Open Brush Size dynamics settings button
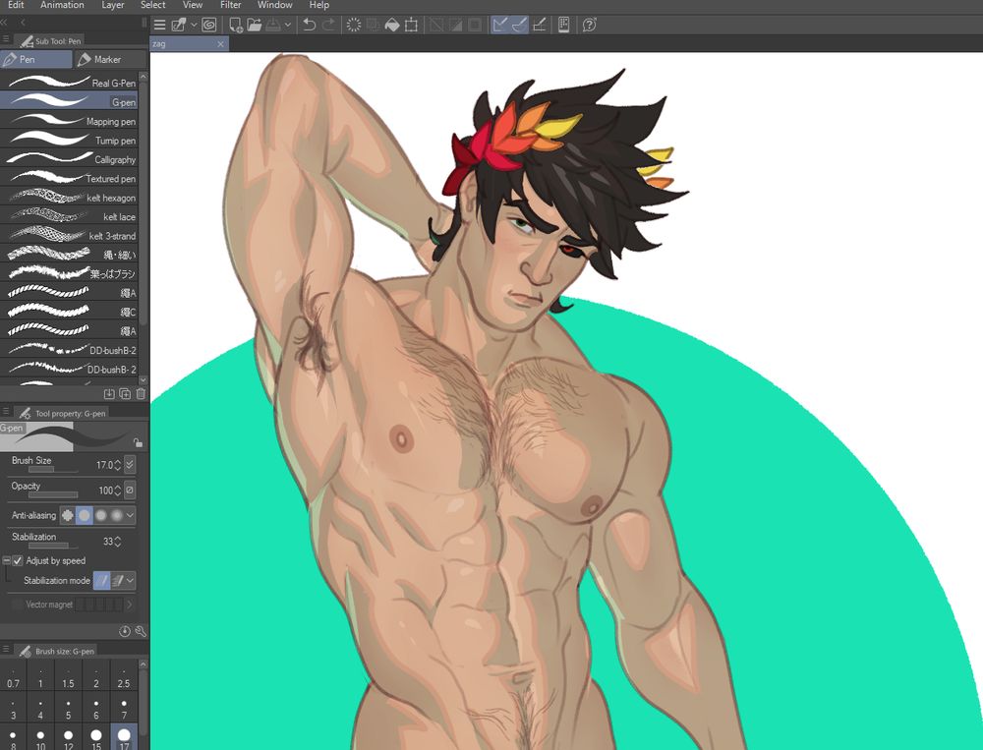 point(130,465)
